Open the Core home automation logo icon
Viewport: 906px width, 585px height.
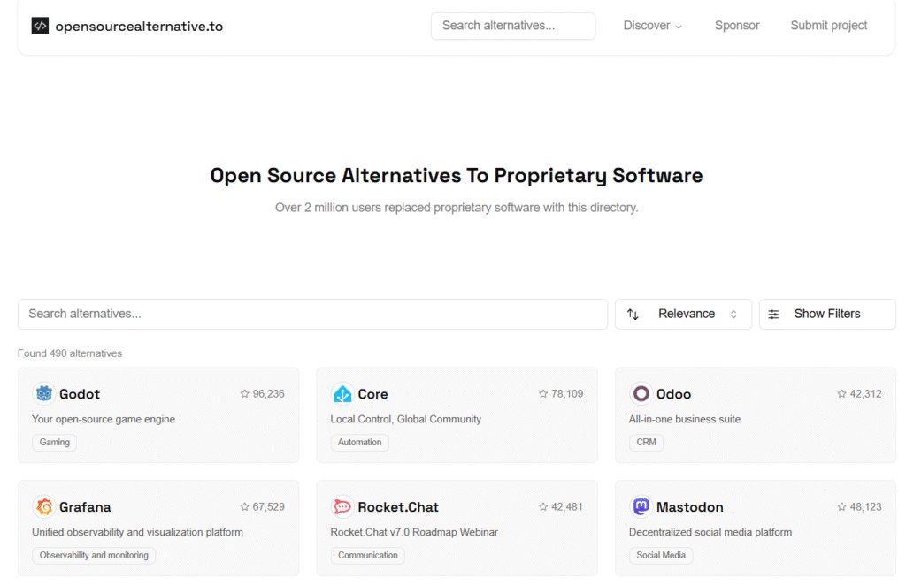(342, 393)
